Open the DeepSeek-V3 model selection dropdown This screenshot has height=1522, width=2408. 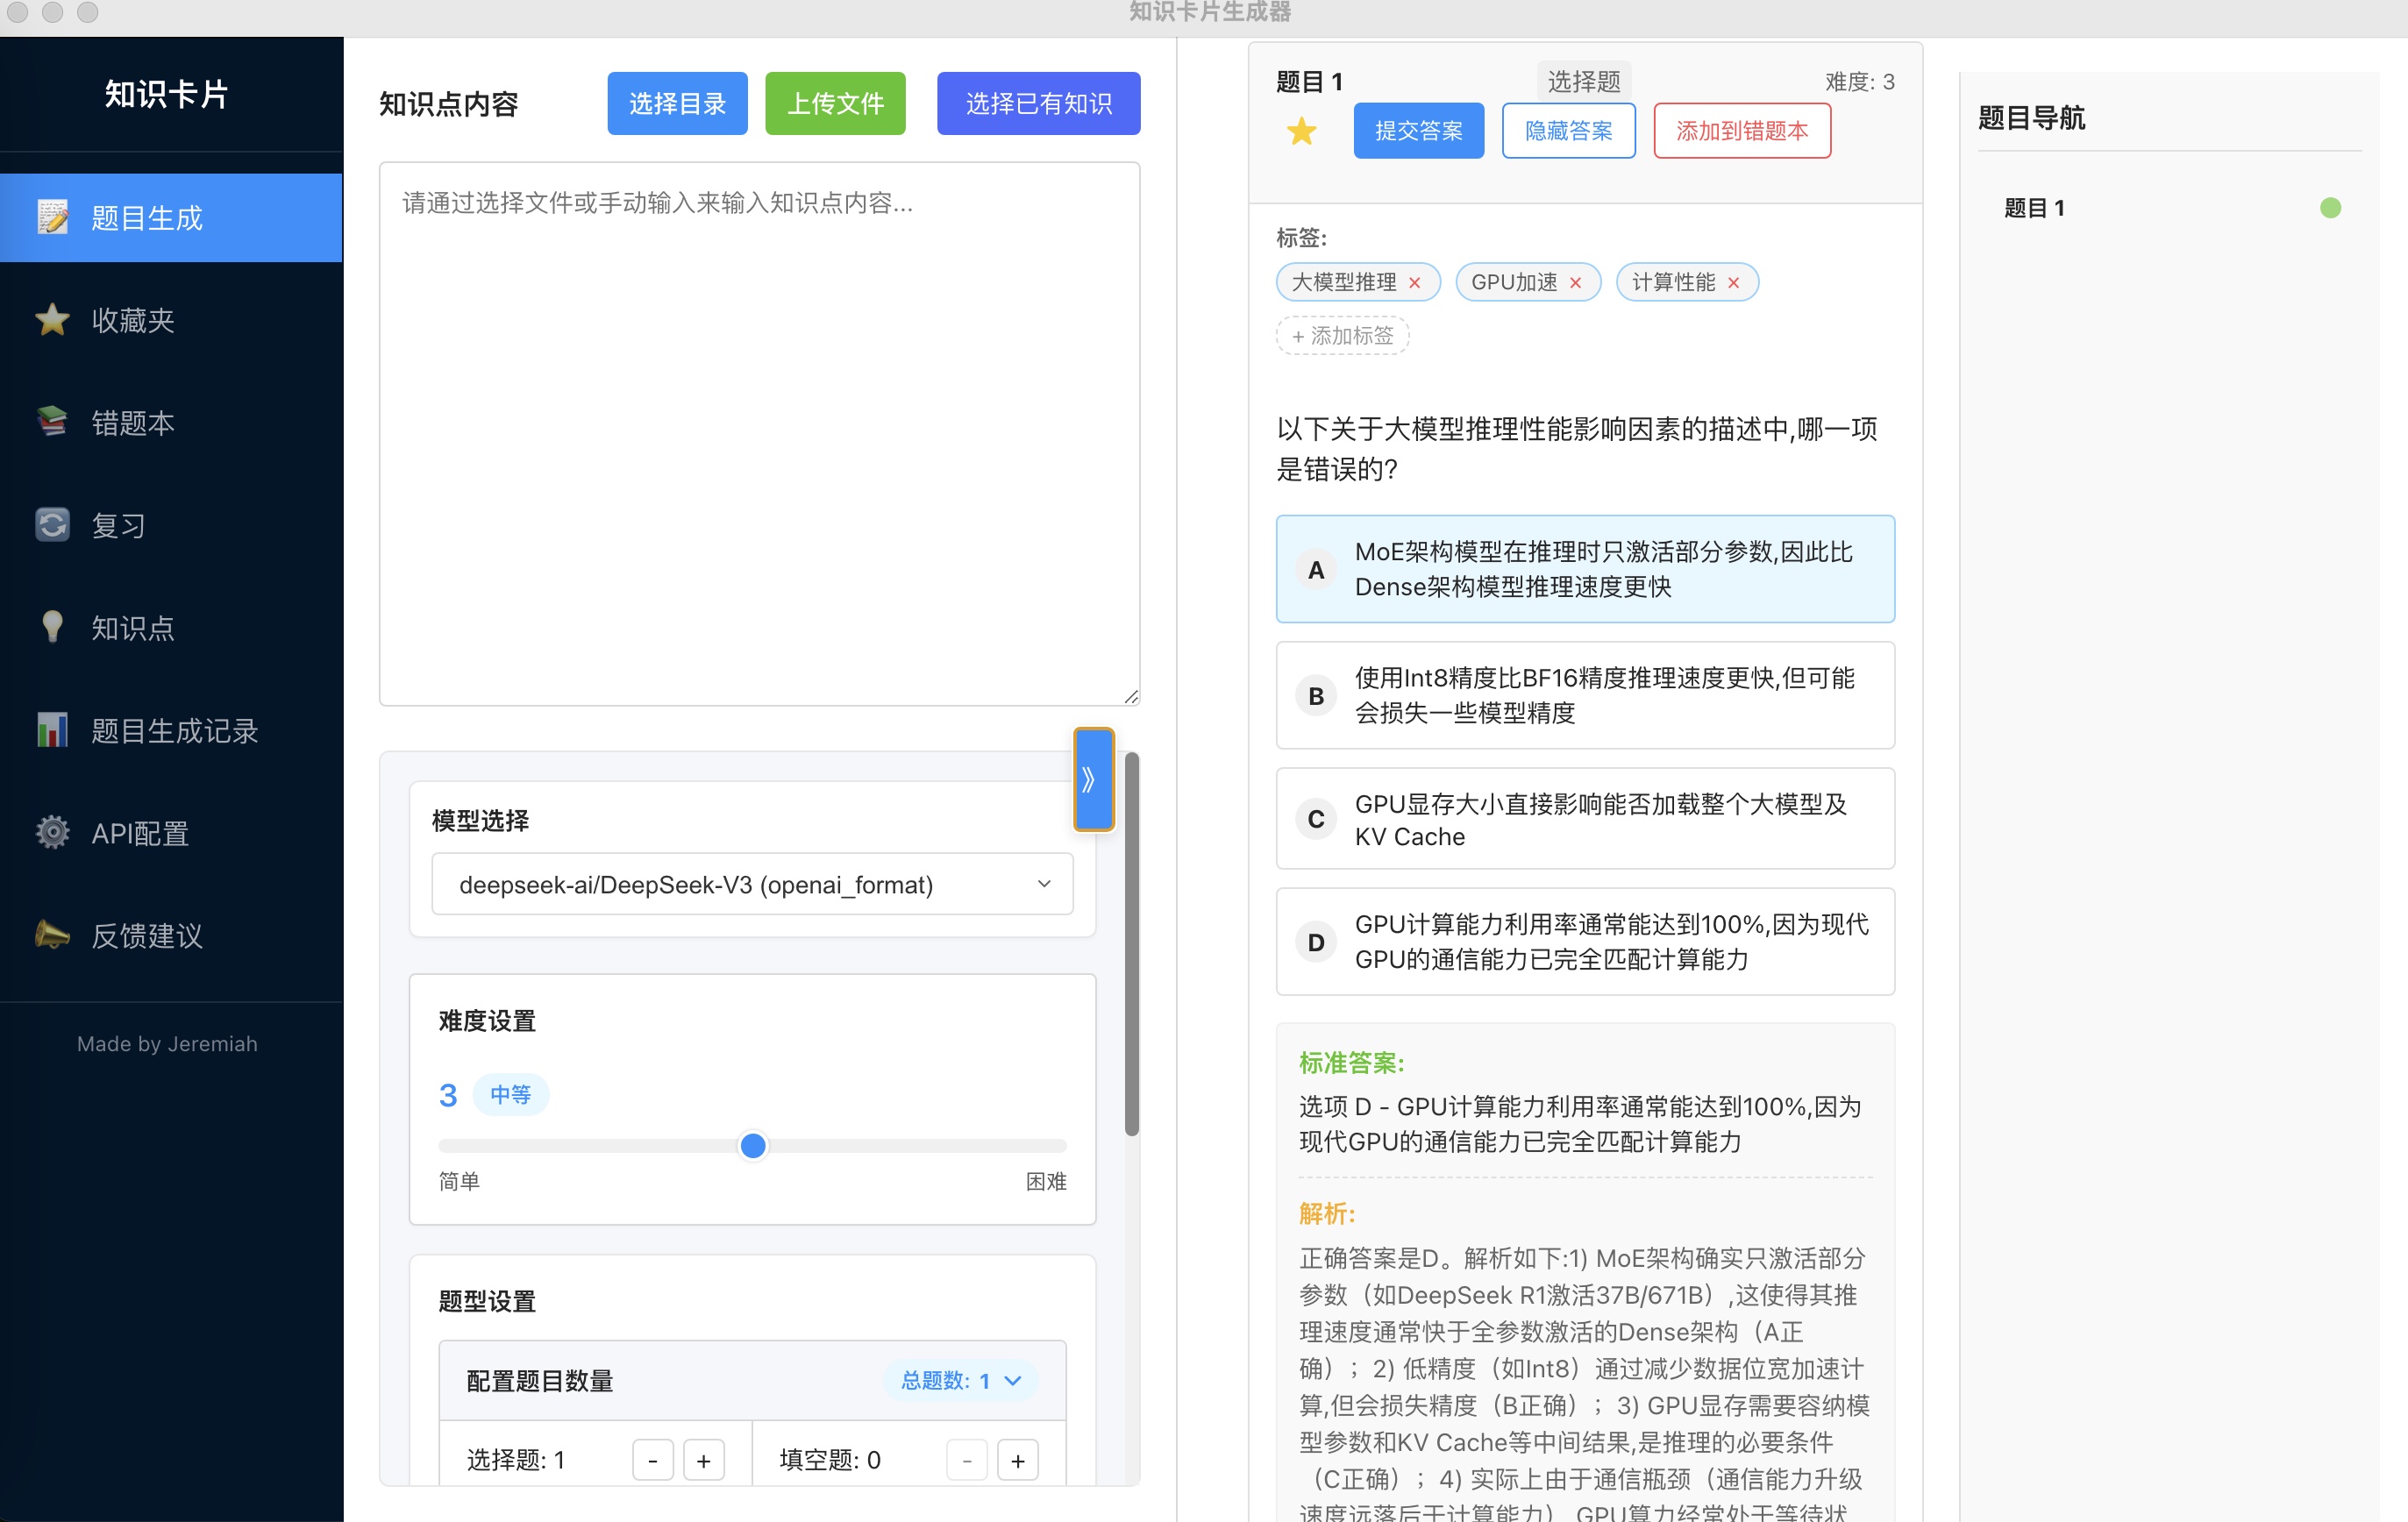[752, 884]
